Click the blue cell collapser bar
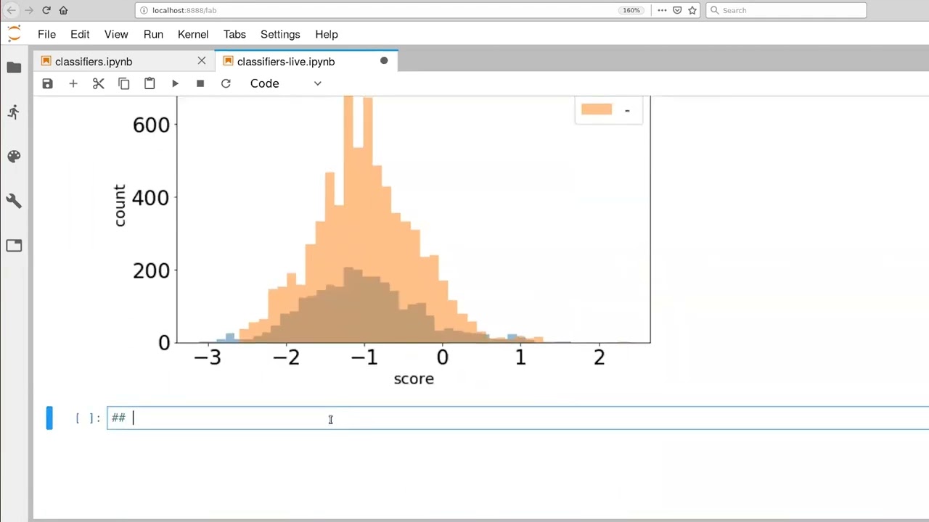Image resolution: width=929 pixels, height=522 pixels. click(49, 418)
